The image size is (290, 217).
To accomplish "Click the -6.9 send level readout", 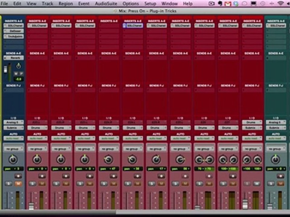I will [18, 79].
